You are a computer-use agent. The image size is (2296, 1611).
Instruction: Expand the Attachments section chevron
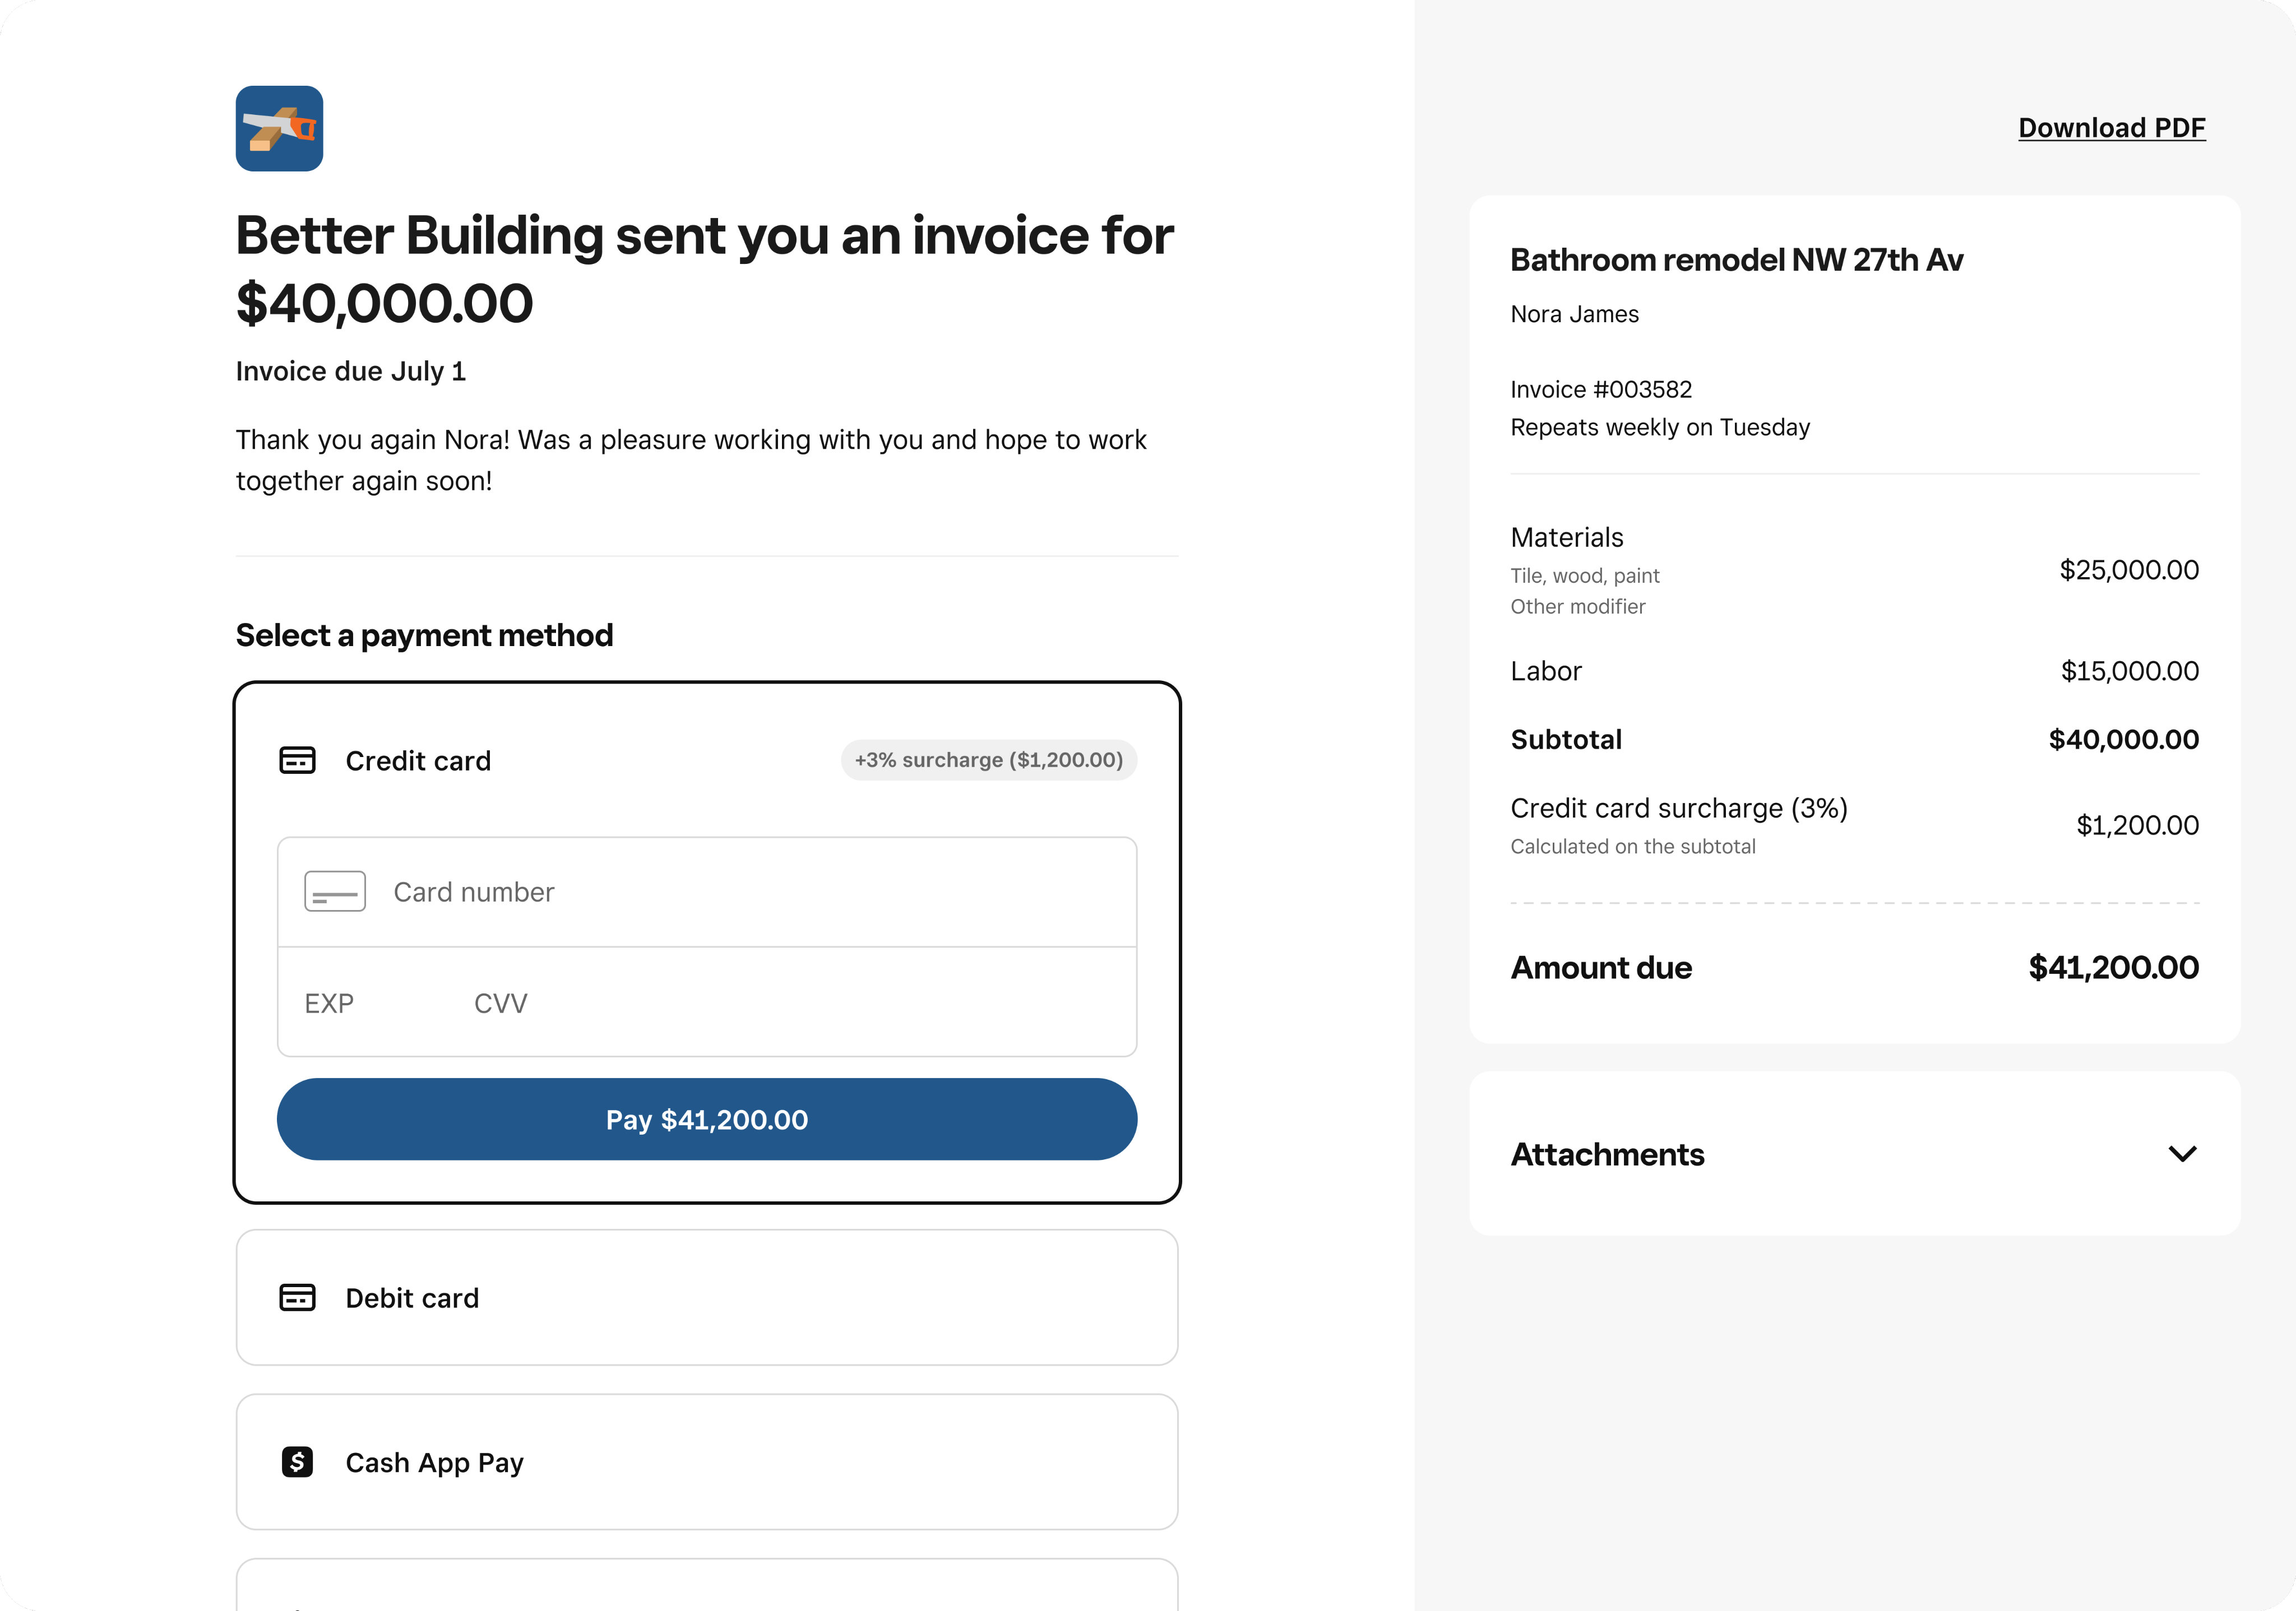pos(2182,1154)
